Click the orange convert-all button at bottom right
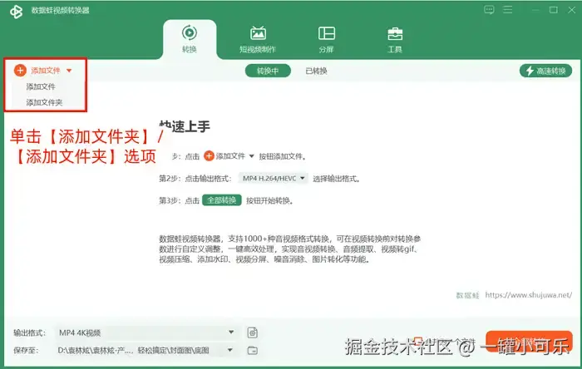The image size is (582, 369). coord(529,342)
